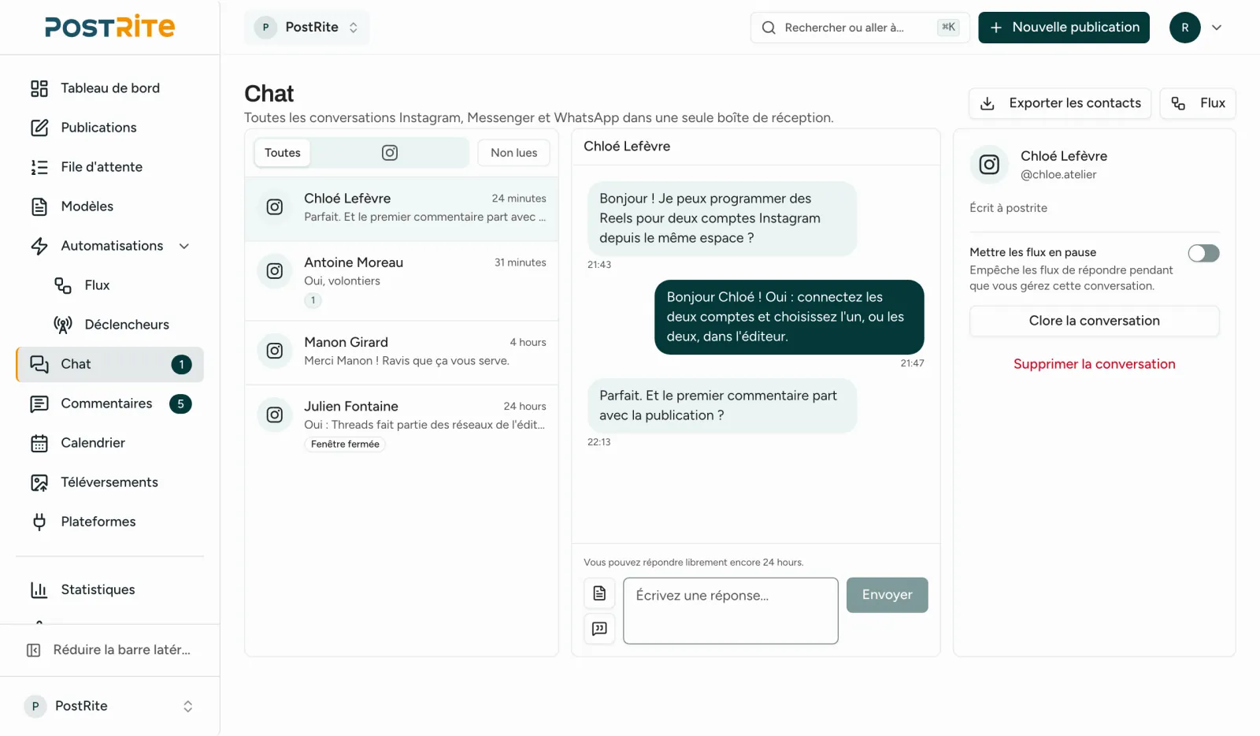Click the Rechercher ou aller à search box
1260x736 pixels.
(861, 28)
